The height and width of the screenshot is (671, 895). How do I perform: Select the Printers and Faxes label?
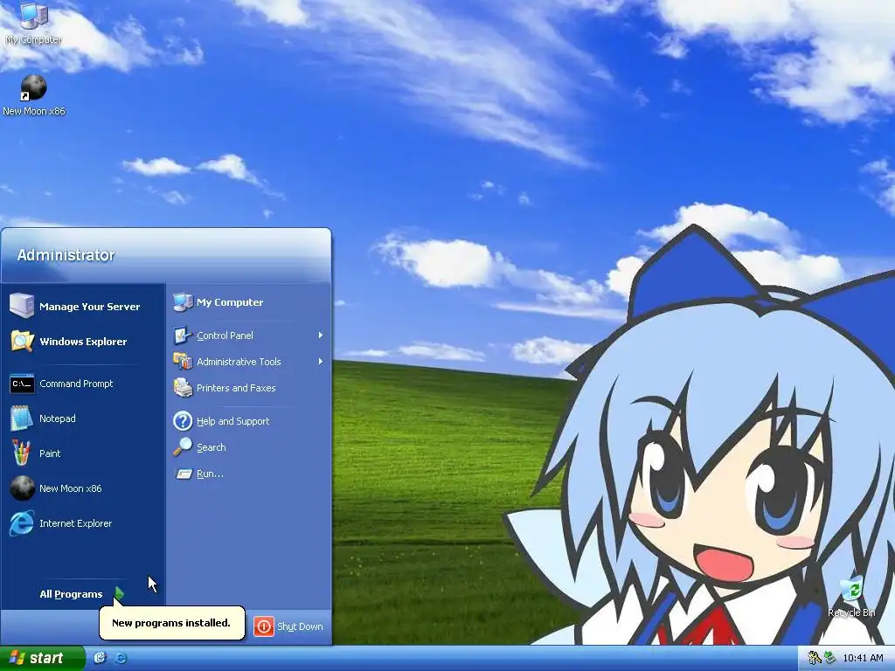click(236, 387)
